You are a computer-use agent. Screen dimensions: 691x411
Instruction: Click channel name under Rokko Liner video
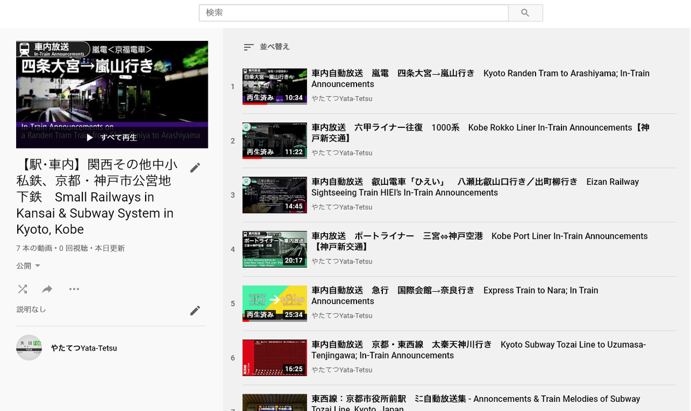342,153
